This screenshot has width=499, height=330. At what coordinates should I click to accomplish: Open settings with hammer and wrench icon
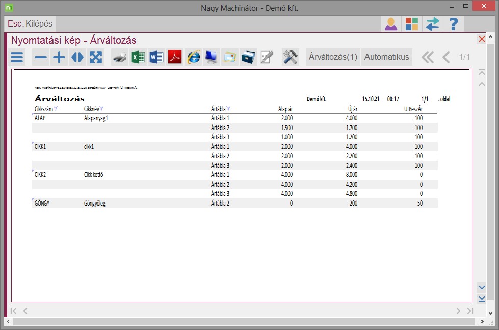(290, 57)
